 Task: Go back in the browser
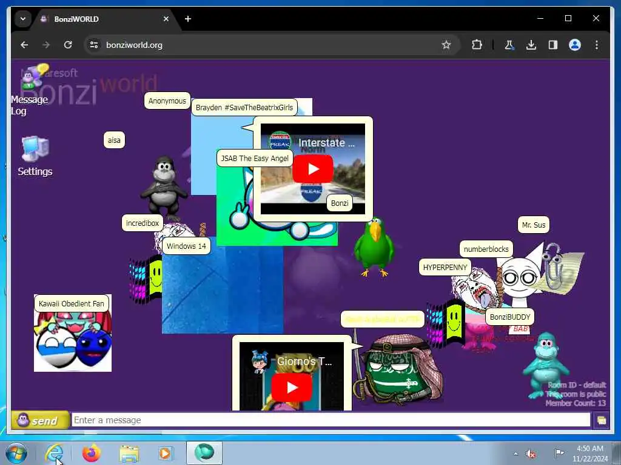click(x=24, y=45)
